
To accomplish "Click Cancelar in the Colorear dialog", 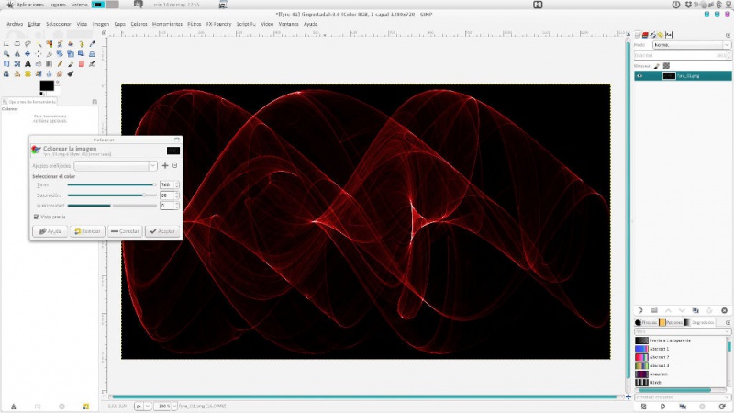I will click(x=125, y=231).
